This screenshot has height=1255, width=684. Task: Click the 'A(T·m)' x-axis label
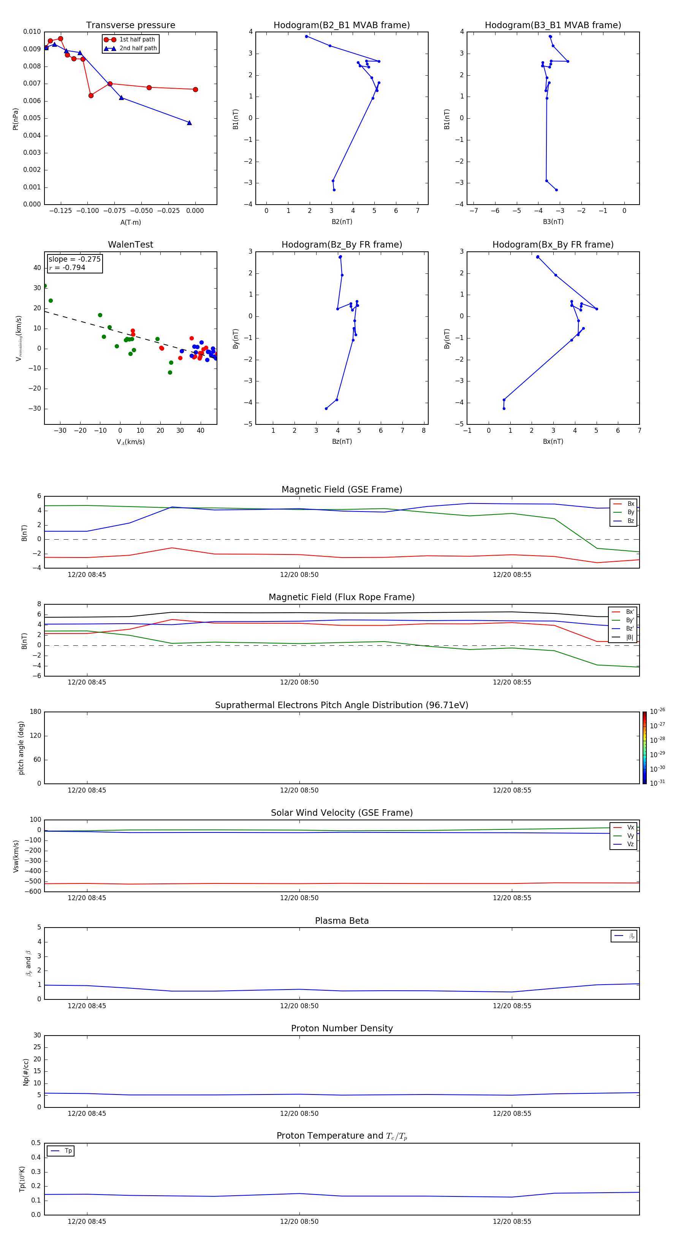(130, 222)
